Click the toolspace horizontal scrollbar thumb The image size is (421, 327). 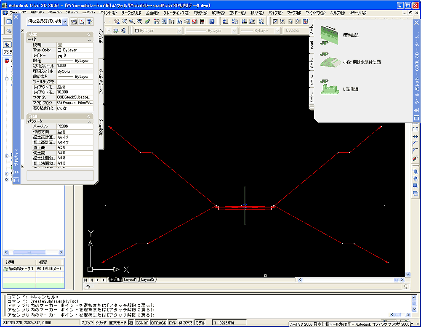[29, 253]
